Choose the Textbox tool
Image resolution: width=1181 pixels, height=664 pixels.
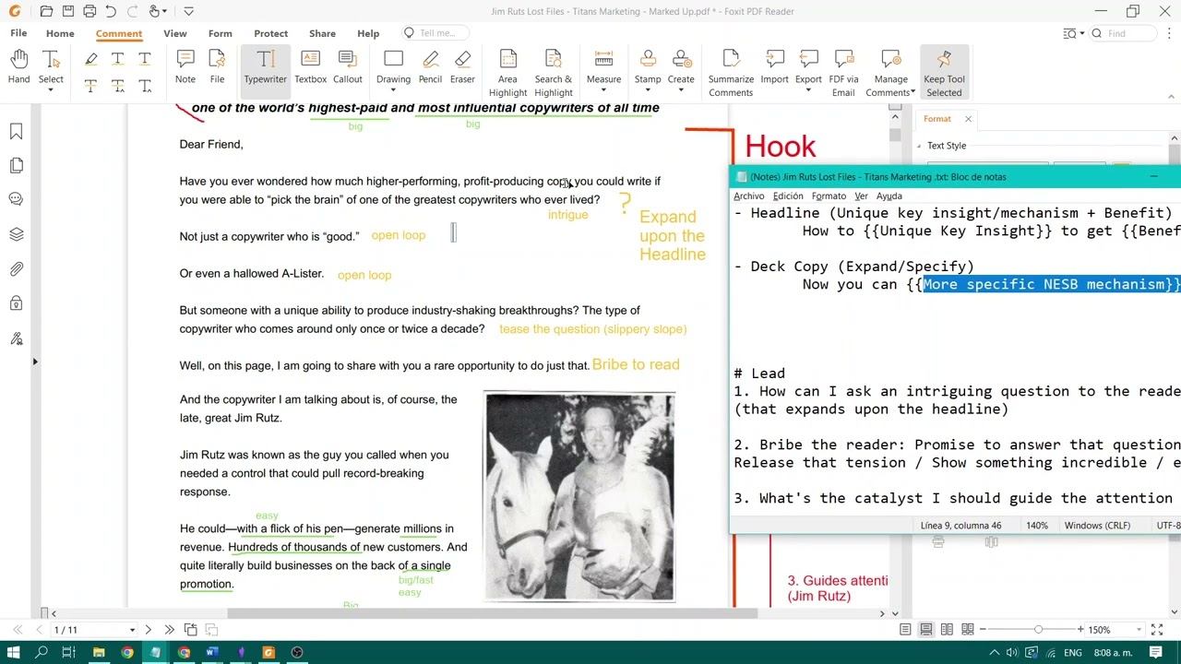(310, 67)
